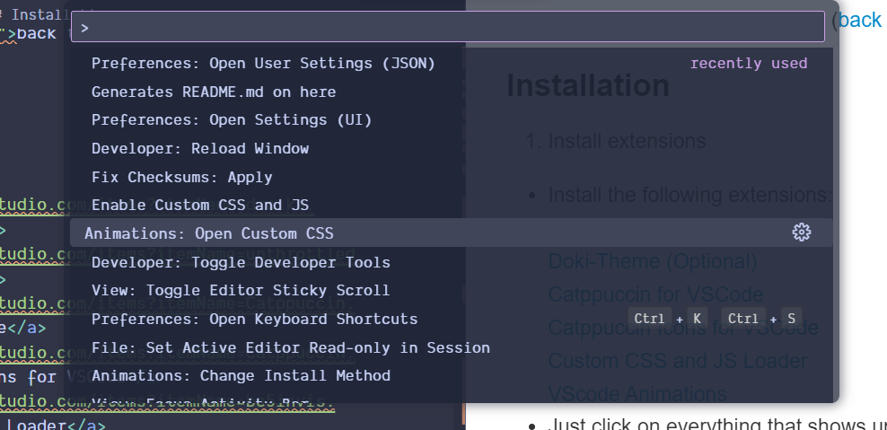Run Animations: Change Install Method
Screen dimensions: 887x430
pos(451,375)
